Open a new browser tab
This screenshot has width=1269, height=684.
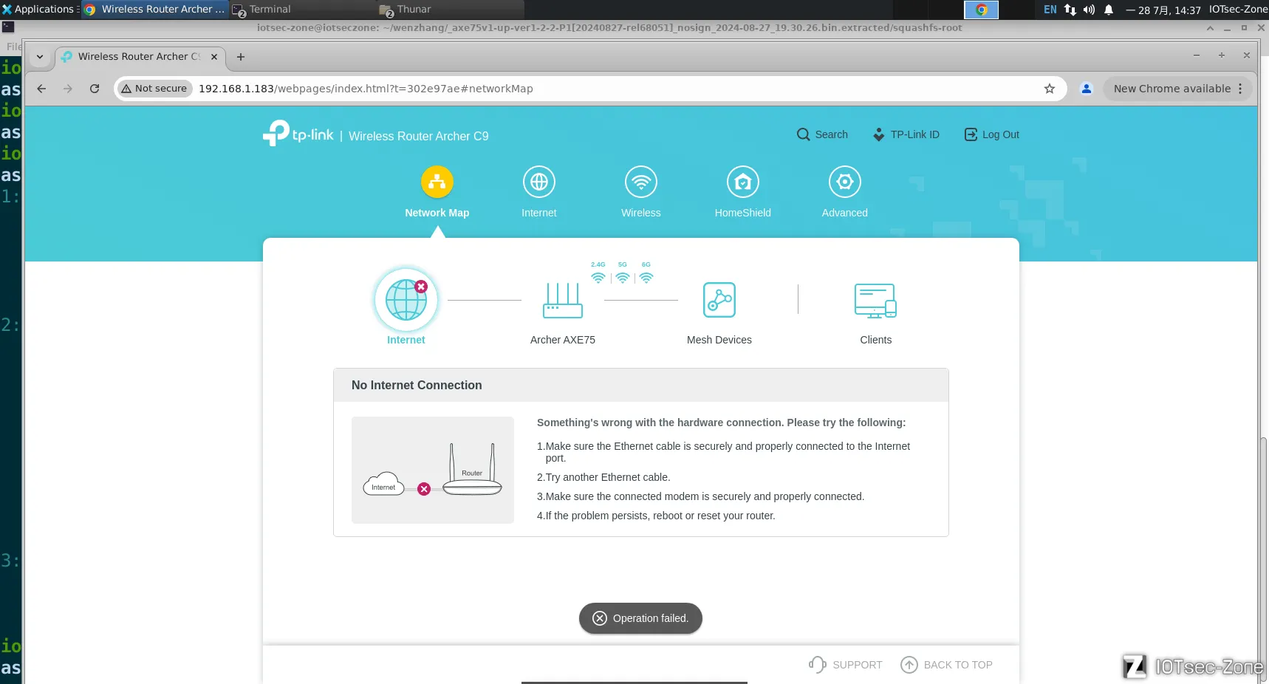240,57
